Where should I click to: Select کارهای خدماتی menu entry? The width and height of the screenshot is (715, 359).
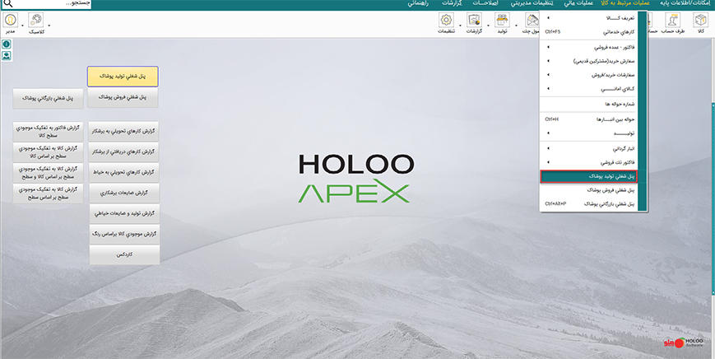pos(588,32)
